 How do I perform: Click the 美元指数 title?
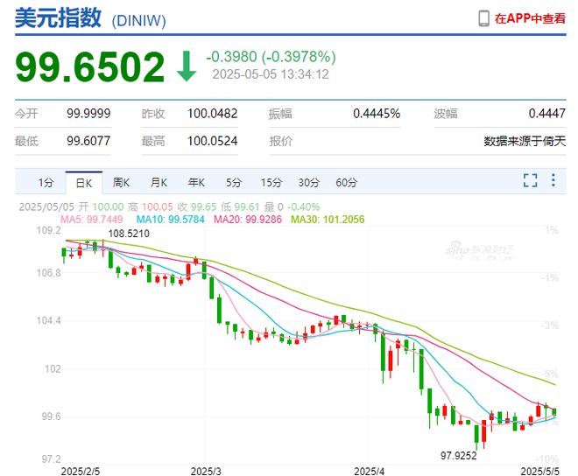click(x=58, y=17)
